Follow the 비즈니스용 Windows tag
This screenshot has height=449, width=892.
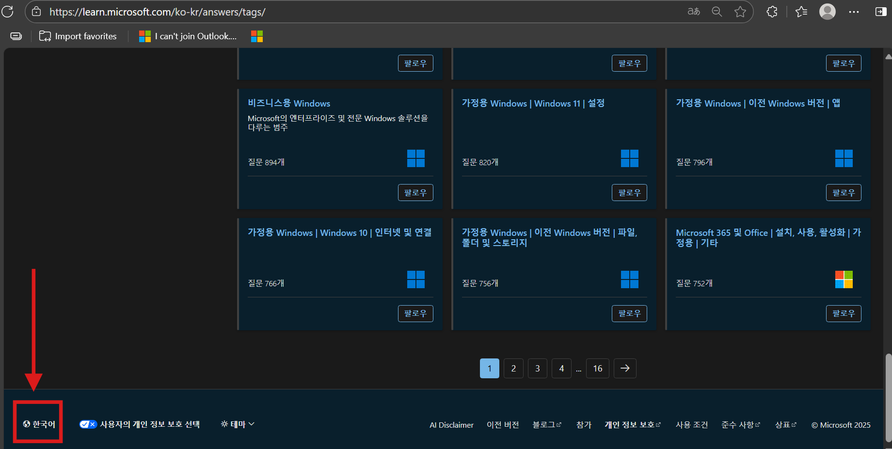pos(415,192)
